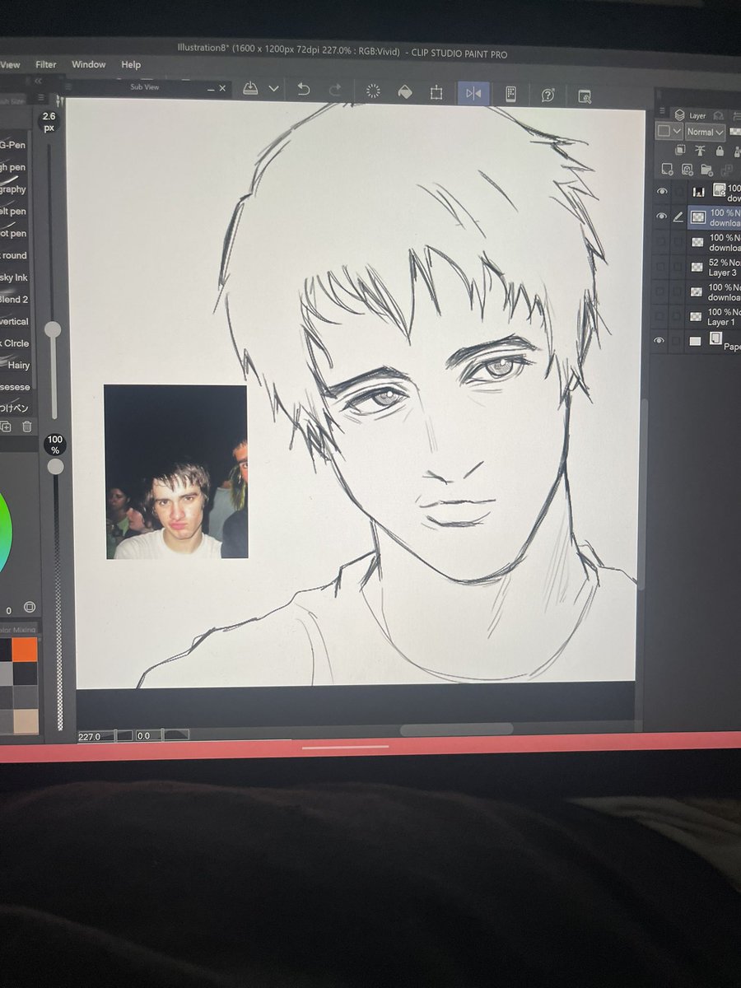Click the clip to layer below icon
The width and height of the screenshot is (741, 988).
pos(679,150)
